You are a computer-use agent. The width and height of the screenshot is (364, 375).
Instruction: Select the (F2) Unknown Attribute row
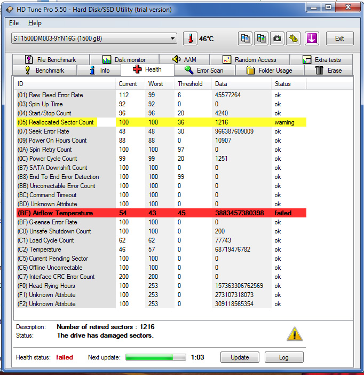point(161,304)
